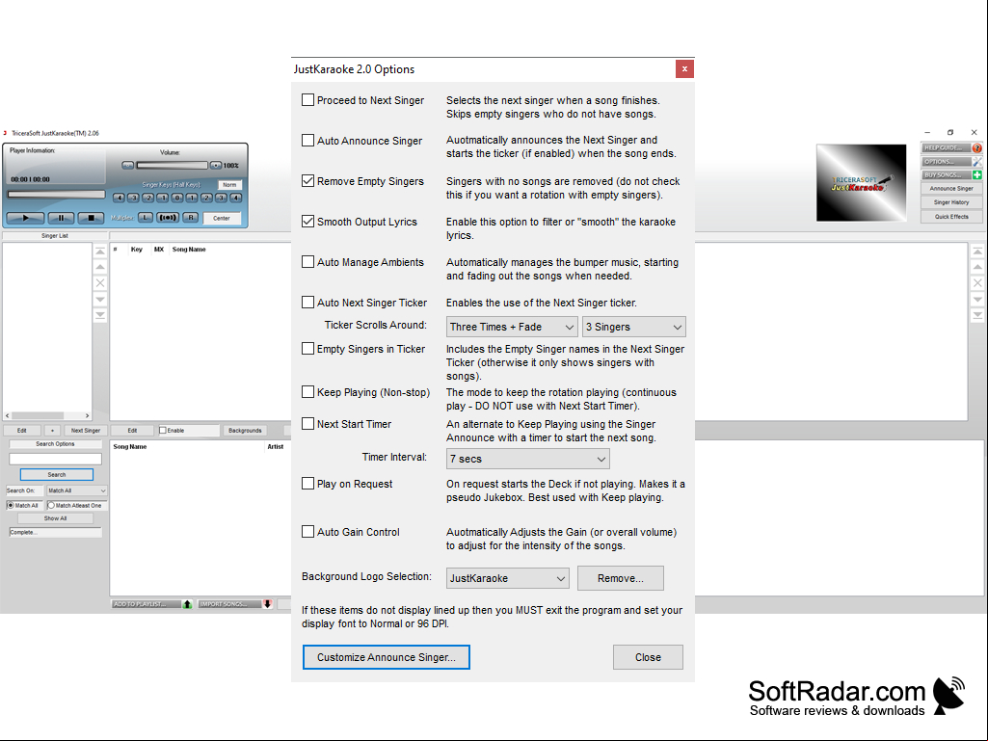The height and width of the screenshot is (741, 988).
Task: Click the Singer List horizontal scrollbar
Action: [x=47, y=416]
